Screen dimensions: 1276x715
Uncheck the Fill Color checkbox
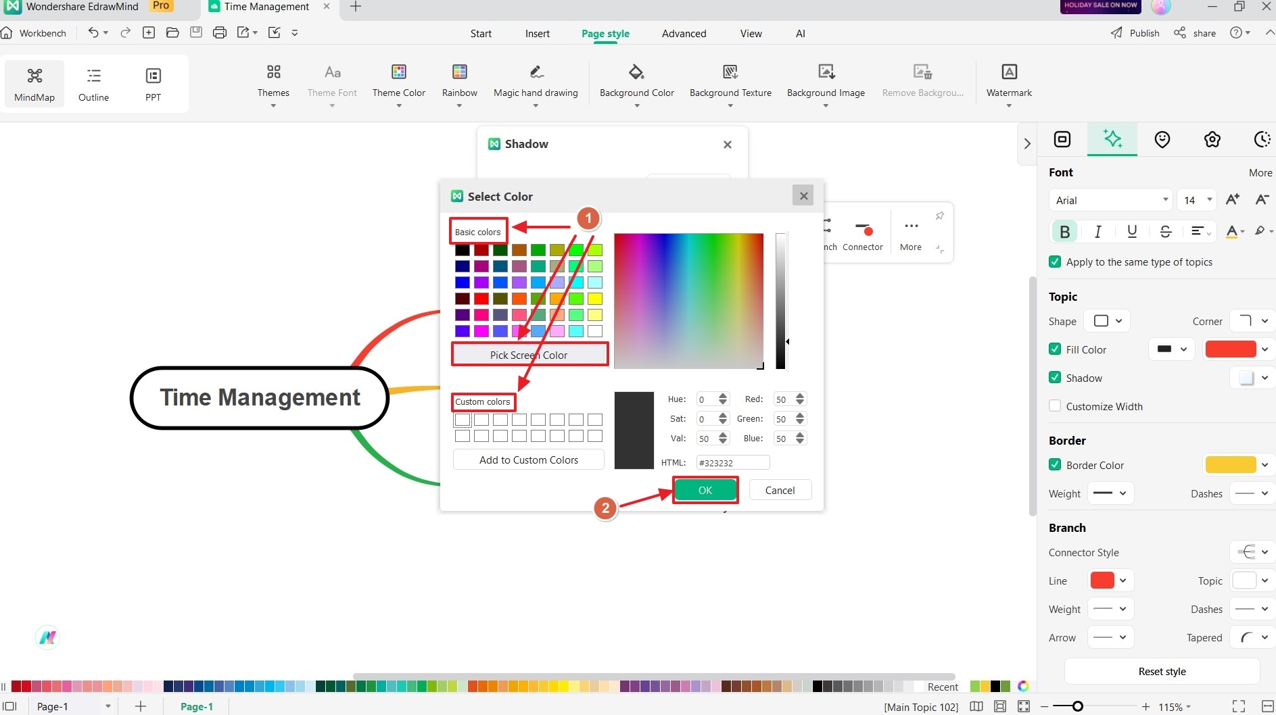[1055, 349]
